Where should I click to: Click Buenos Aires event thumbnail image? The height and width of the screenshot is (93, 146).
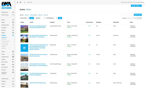pyautogui.click(x=24, y=29)
